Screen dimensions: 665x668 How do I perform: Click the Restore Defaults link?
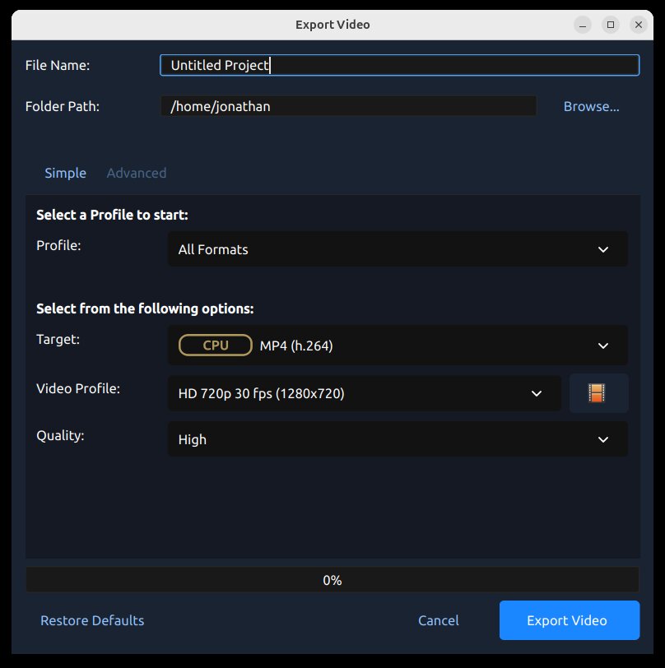coord(92,620)
